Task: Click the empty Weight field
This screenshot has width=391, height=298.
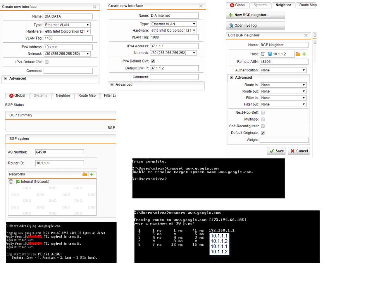Action: [284, 140]
